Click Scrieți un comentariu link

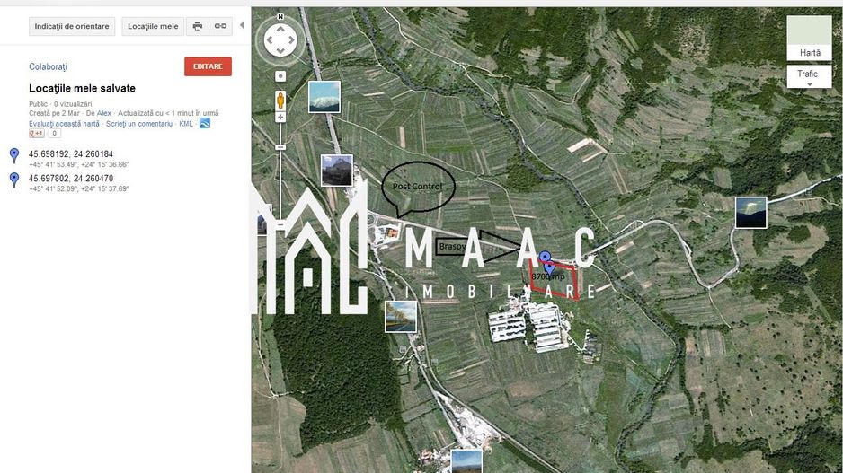pos(139,124)
